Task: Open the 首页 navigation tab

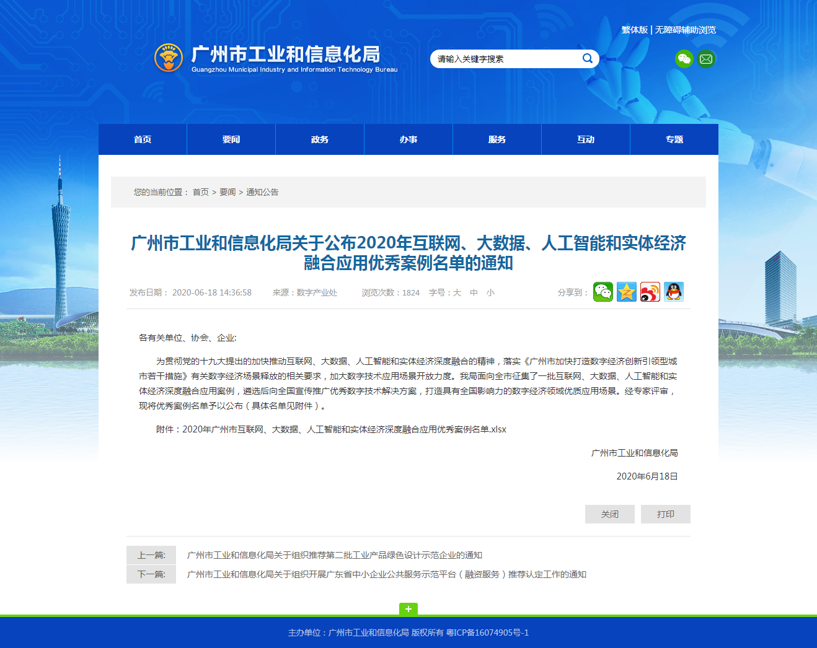Action: (143, 139)
